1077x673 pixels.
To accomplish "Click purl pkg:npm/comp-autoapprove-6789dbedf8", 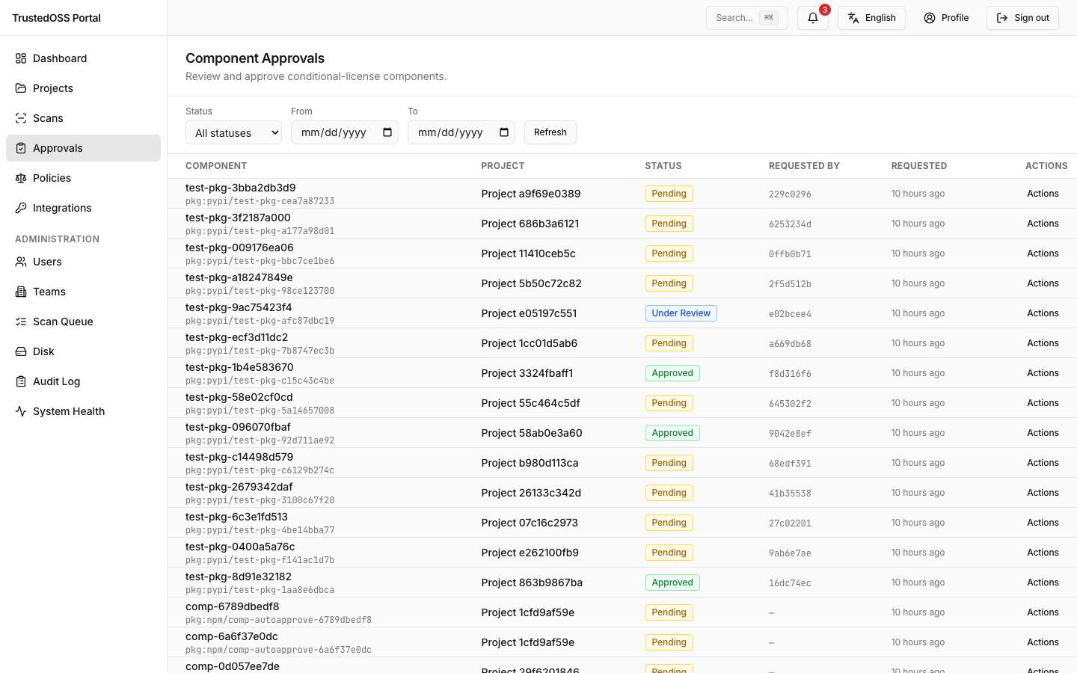I will (x=278, y=620).
